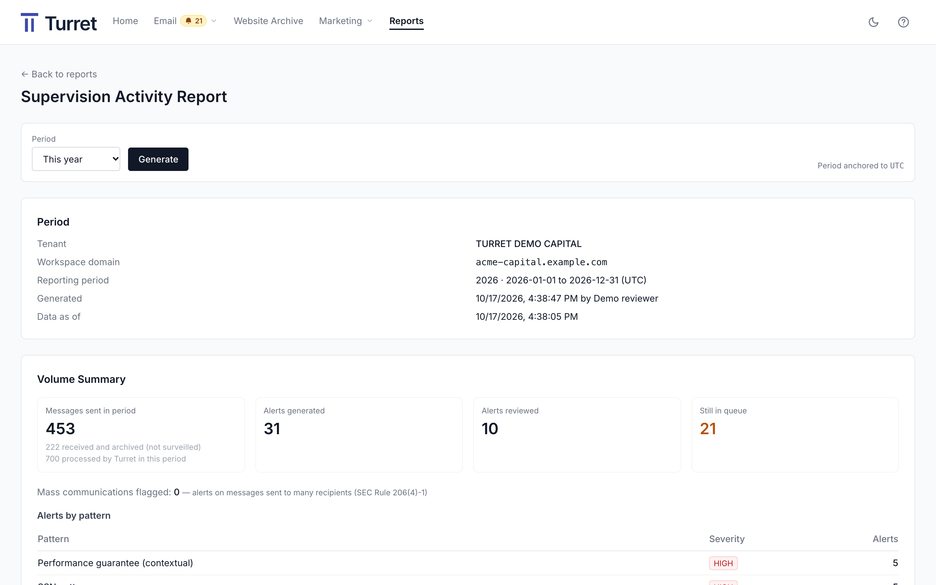Click the Alerts column header
936x585 pixels.
pos(885,539)
